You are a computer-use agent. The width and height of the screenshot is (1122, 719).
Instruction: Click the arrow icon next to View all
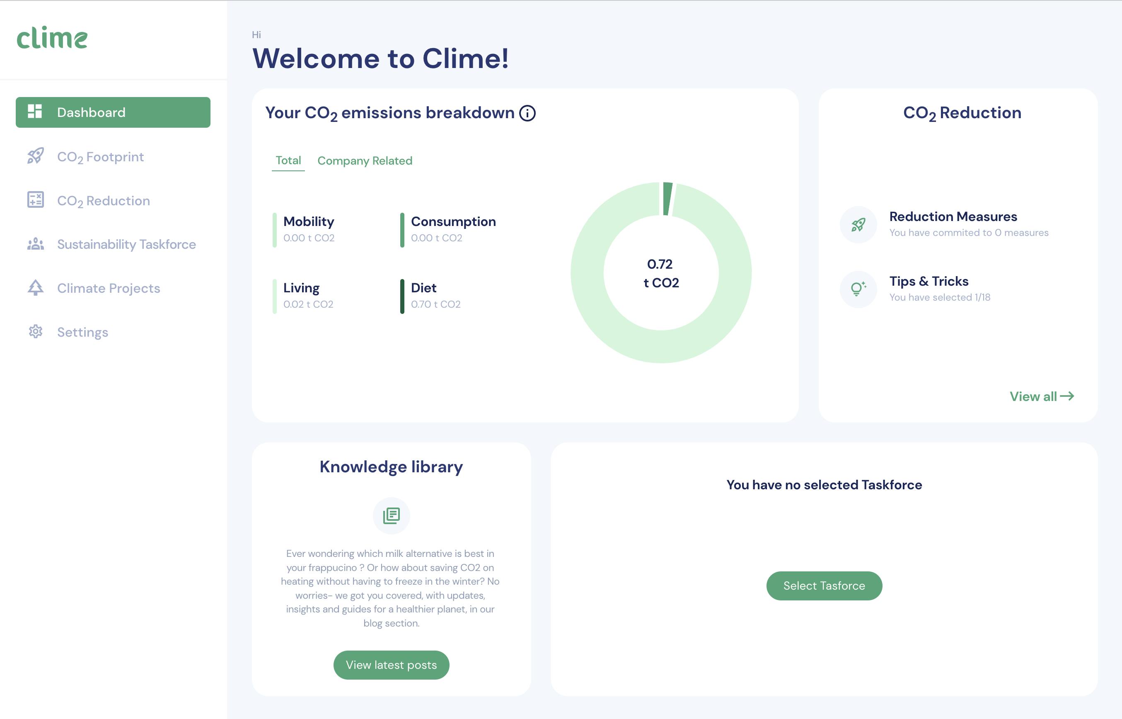[x=1067, y=396]
